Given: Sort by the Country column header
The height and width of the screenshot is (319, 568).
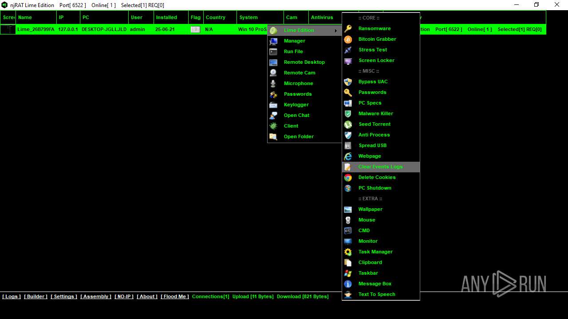Looking at the screenshot, I should (220, 17).
